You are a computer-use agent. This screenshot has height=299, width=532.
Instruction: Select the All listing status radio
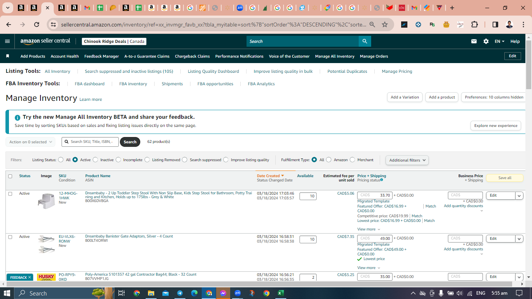pyautogui.click(x=61, y=160)
